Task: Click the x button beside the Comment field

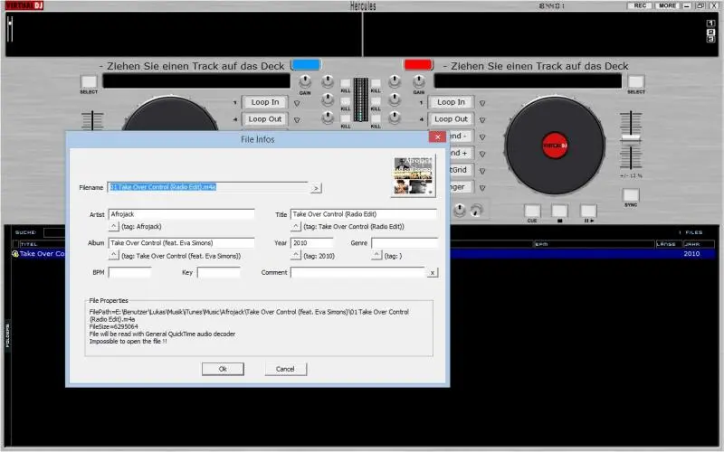Action: pos(433,272)
